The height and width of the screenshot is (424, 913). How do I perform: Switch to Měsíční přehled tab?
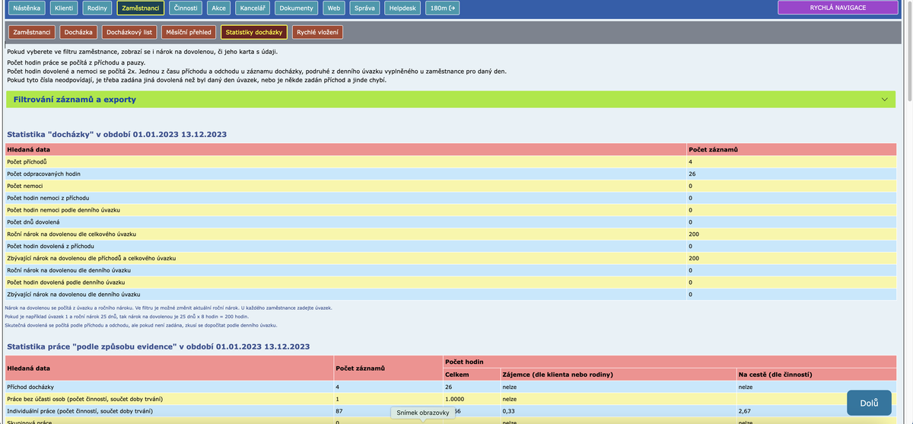(189, 32)
